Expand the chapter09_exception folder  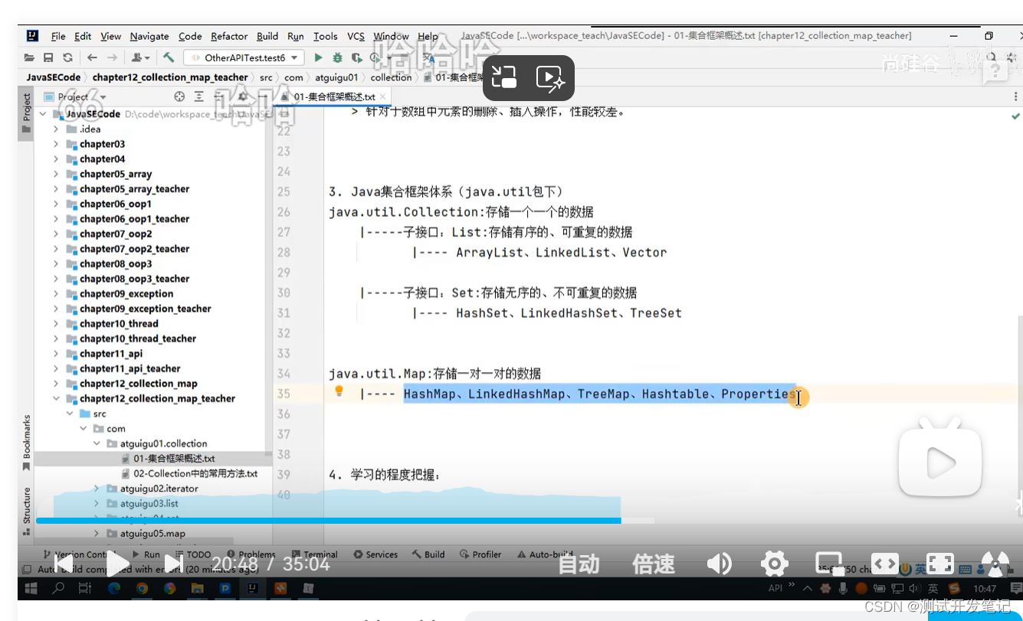tap(56, 294)
